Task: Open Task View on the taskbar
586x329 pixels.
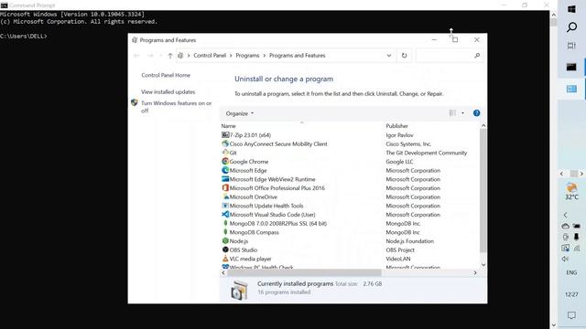Action: point(571,46)
